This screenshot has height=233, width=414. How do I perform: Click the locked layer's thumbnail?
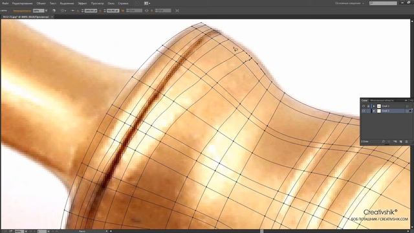point(379,106)
